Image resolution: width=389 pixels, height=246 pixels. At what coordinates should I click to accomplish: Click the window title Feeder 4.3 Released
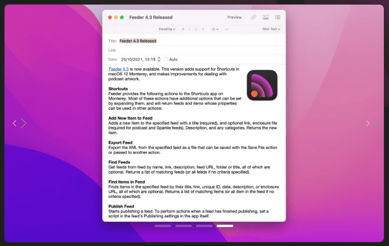151,17
